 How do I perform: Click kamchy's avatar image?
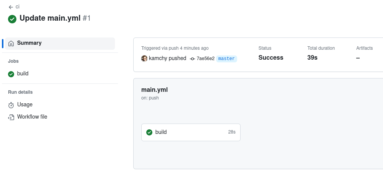click(144, 59)
